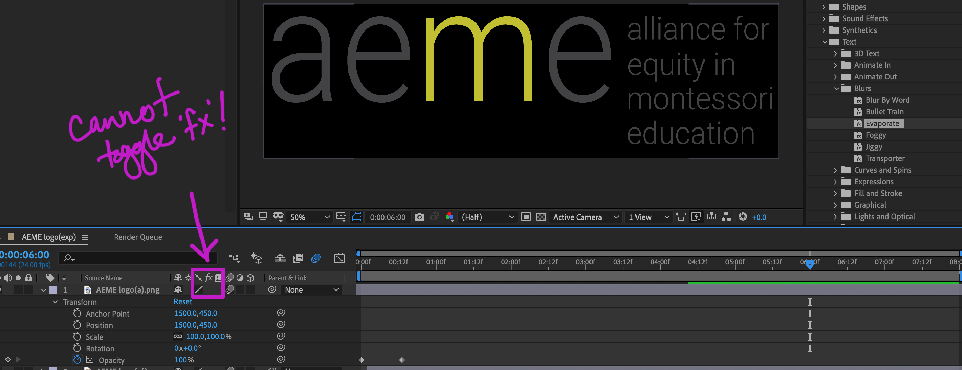Viewport: 962px width, 370px height.
Task: Click Reset next to Transform
Action: (x=183, y=301)
